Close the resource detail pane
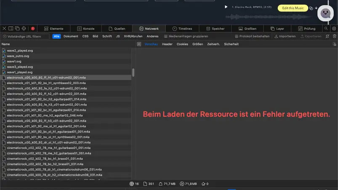 pos(139,44)
